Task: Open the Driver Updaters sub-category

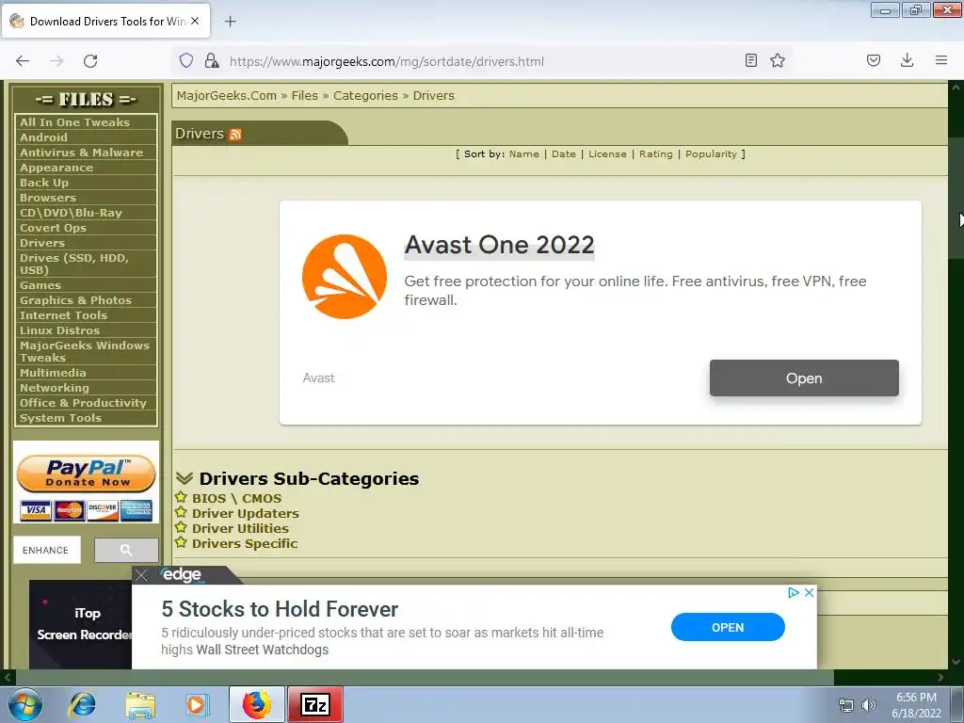Action: click(x=246, y=513)
